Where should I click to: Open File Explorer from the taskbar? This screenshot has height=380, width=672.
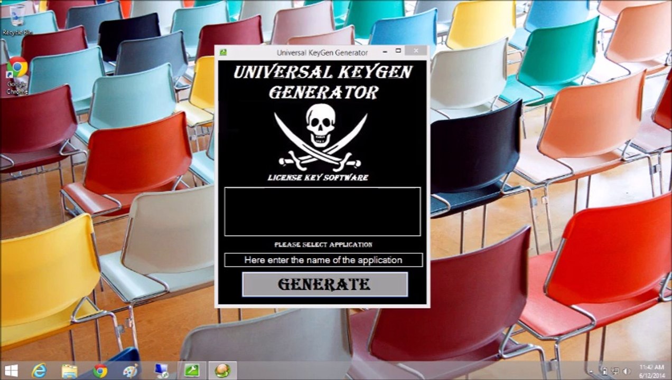pyautogui.click(x=69, y=371)
